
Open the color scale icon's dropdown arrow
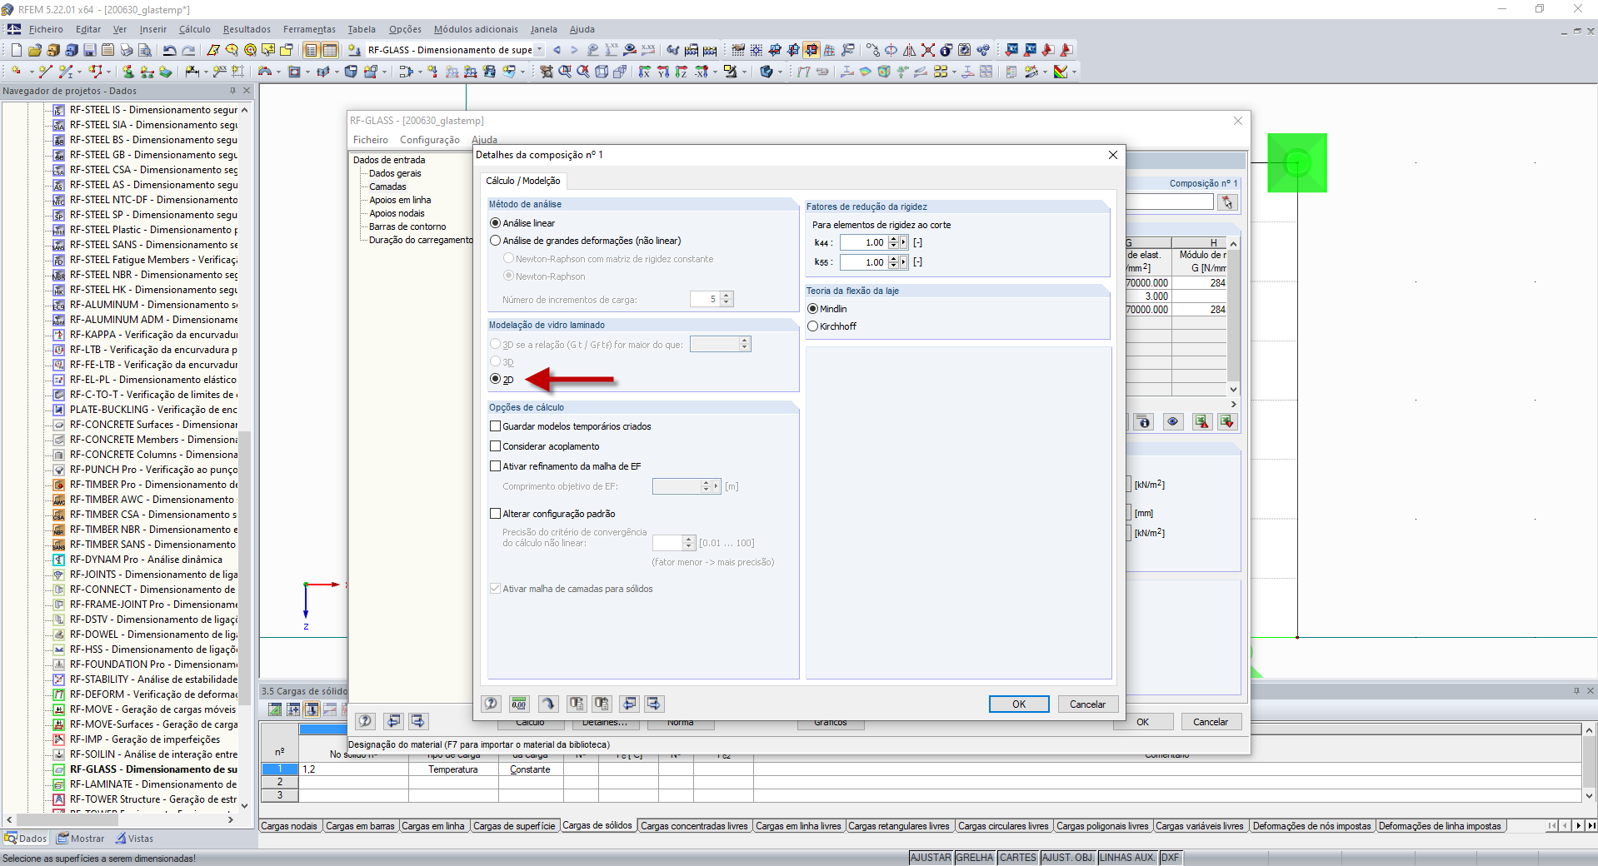tap(1074, 72)
